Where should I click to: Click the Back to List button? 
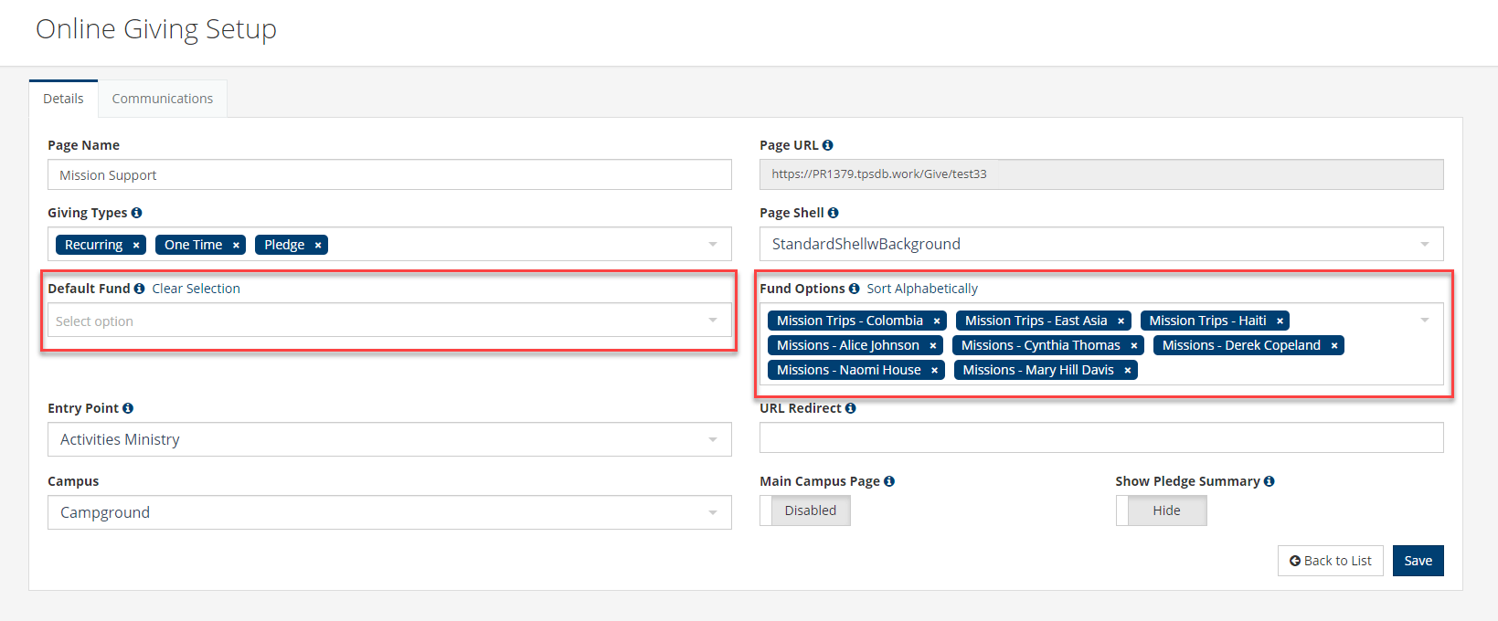click(1330, 561)
